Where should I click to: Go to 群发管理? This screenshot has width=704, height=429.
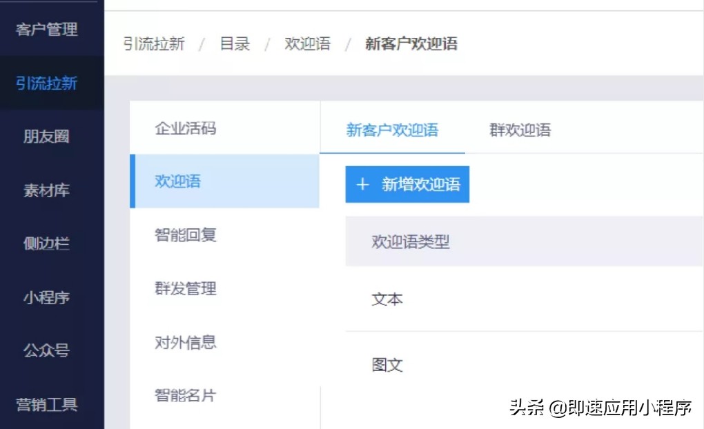(185, 289)
